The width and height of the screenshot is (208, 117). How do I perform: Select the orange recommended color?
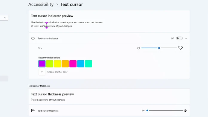click(65, 64)
